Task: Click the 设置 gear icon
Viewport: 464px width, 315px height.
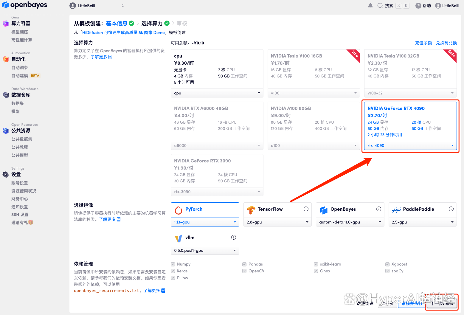Action: point(6,174)
